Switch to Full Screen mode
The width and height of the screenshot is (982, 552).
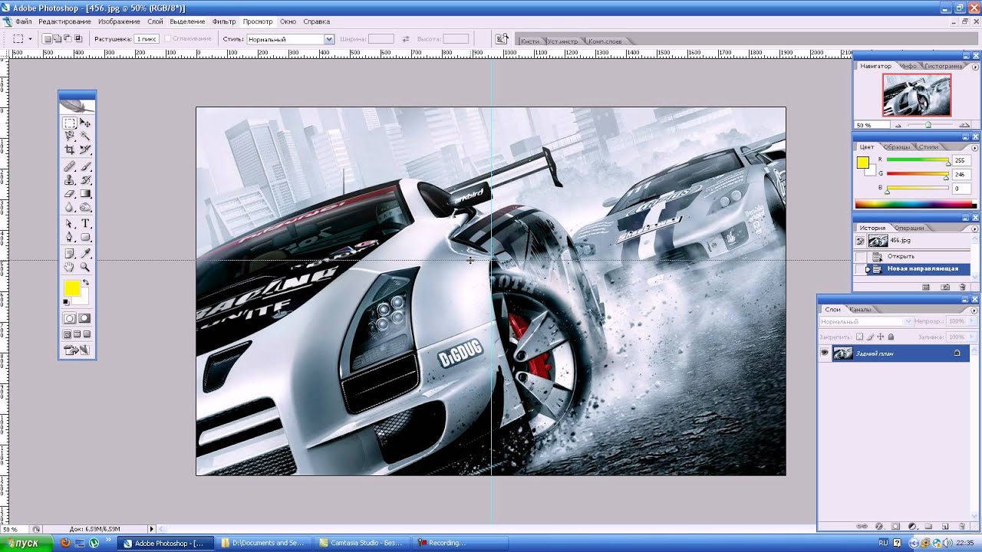point(87,334)
